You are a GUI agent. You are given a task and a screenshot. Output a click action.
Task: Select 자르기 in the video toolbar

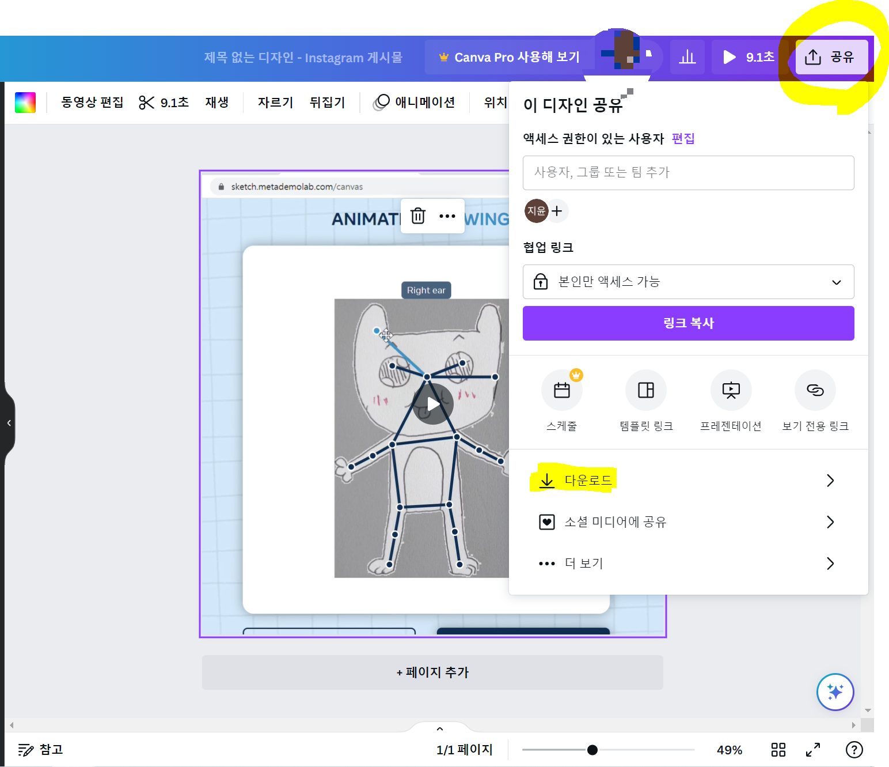275,102
